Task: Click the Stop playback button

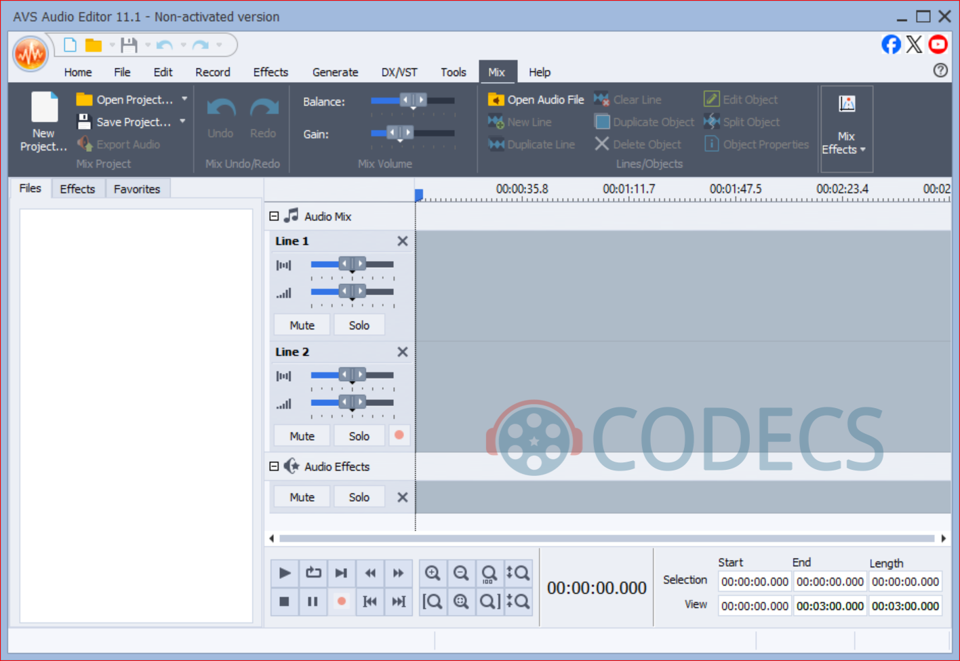Action: [285, 601]
